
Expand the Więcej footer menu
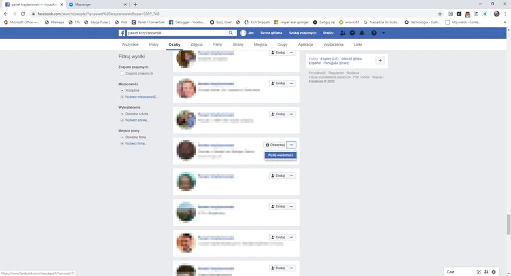pos(377,77)
